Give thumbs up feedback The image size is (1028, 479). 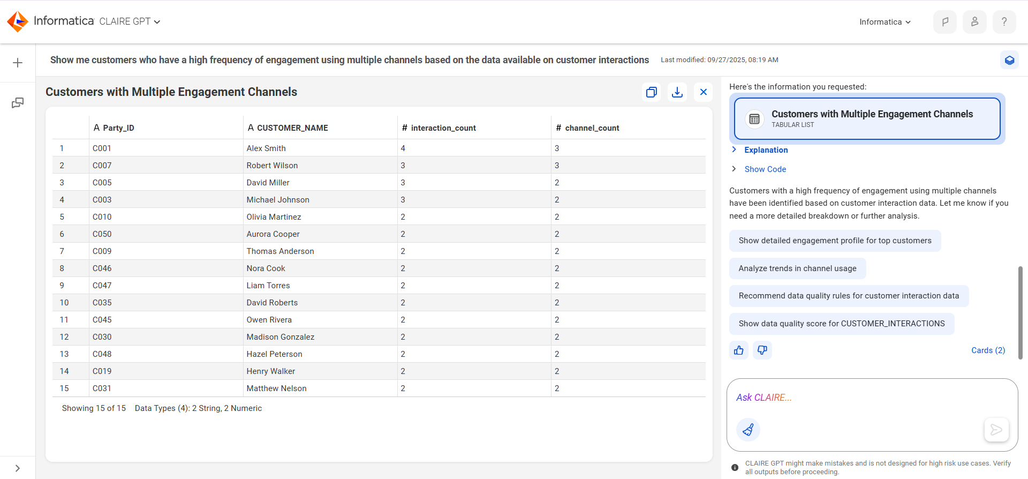[739, 350]
